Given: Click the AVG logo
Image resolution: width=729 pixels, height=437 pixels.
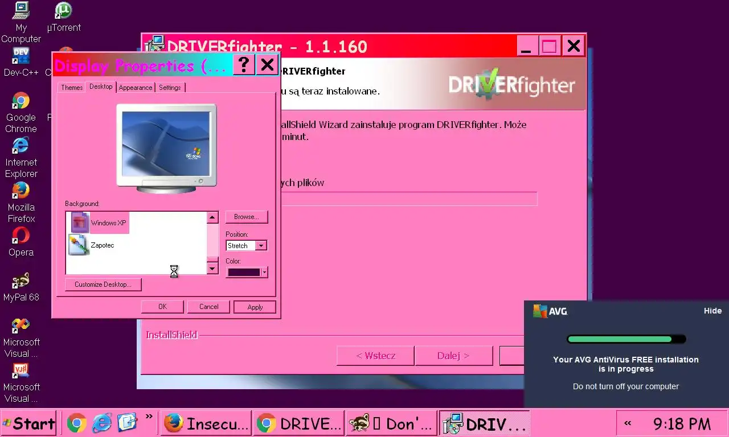Looking at the screenshot, I should click(550, 311).
